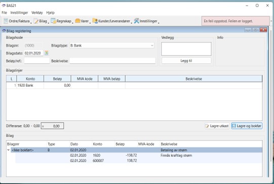Click the Vedlegg attachment list box
This screenshot has height=184, width=274.
(186, 49)
